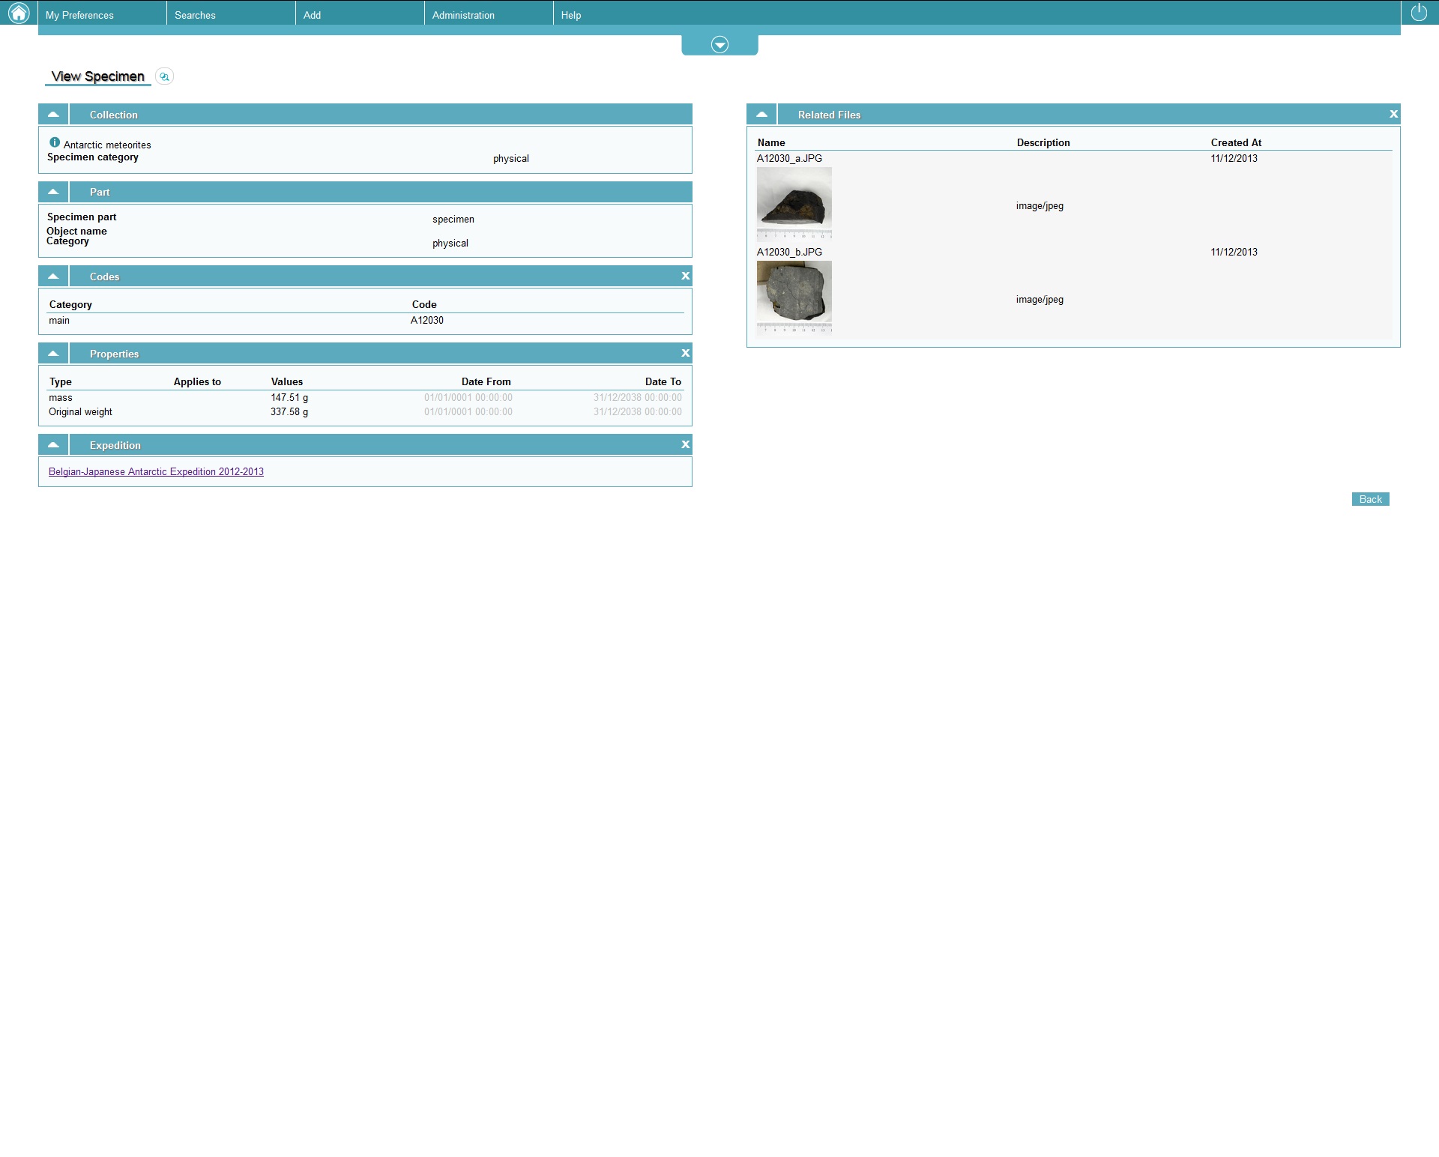Close the Expedition widget with X

(685, 445)
